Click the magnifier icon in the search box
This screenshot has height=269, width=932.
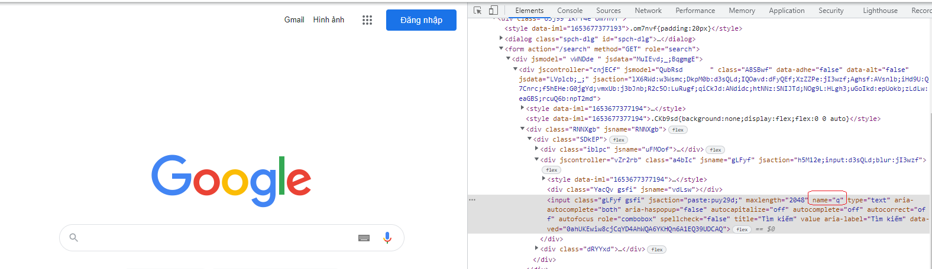[73, 238]
